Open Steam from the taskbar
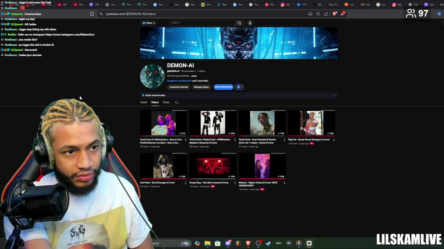This screenshot has height=249, width=444. (268, 243)
